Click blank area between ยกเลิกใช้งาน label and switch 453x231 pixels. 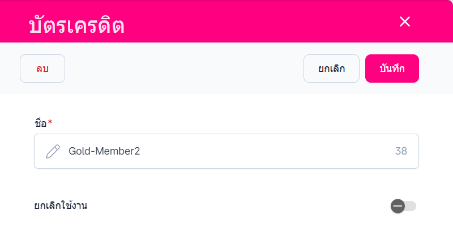coord(238,206)
